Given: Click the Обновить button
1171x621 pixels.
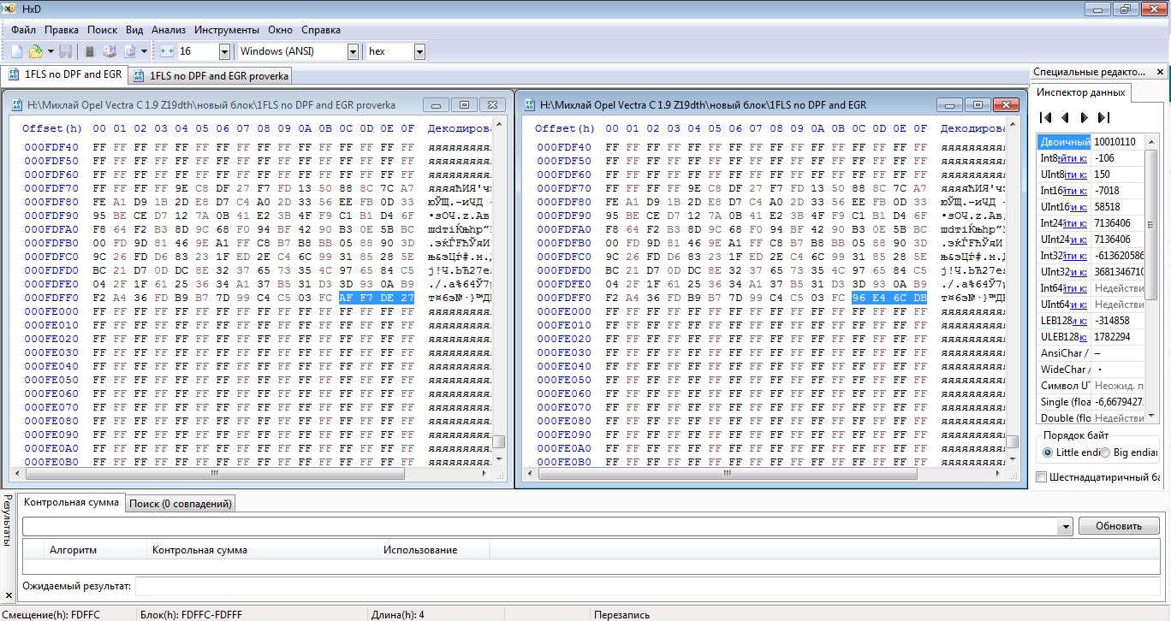Looking at the screenshot, I should click(1119, 526).
